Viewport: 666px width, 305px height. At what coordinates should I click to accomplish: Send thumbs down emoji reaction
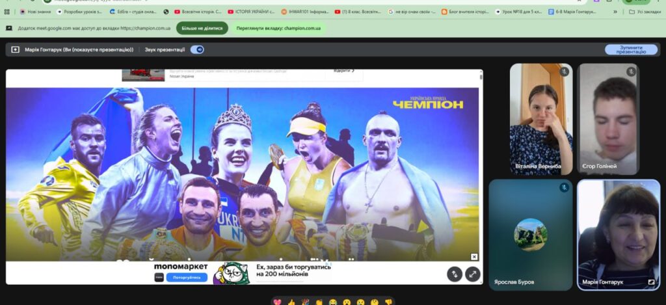(388, 302)
